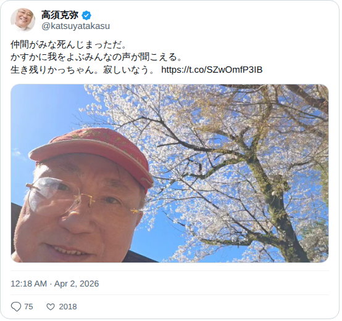Screen dimensions: 342x321
Task: Click the first tweet line 仲間がみな死んじまっただ
Action: [69, 44]
